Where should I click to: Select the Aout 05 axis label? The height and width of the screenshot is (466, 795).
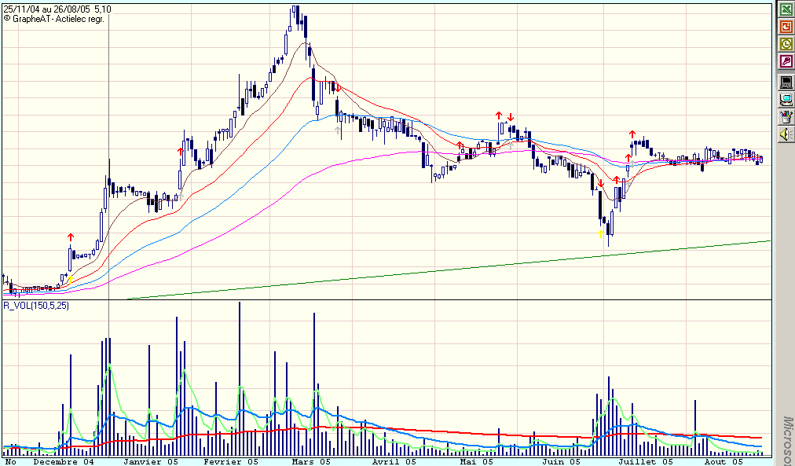tap(724, 461)
